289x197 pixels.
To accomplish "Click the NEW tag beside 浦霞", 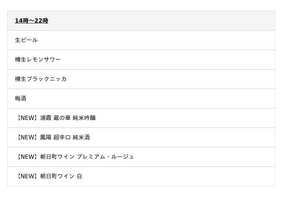I will tap(27, 118).
